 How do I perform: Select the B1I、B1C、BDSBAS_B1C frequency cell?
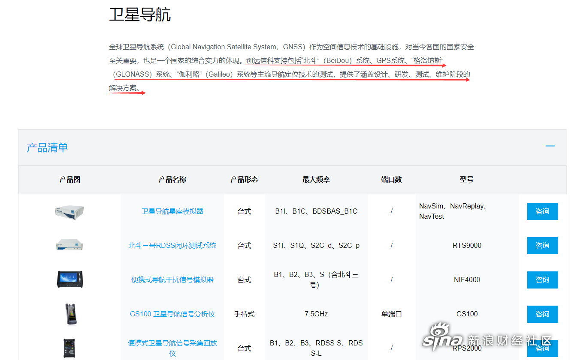coord(316,211)
